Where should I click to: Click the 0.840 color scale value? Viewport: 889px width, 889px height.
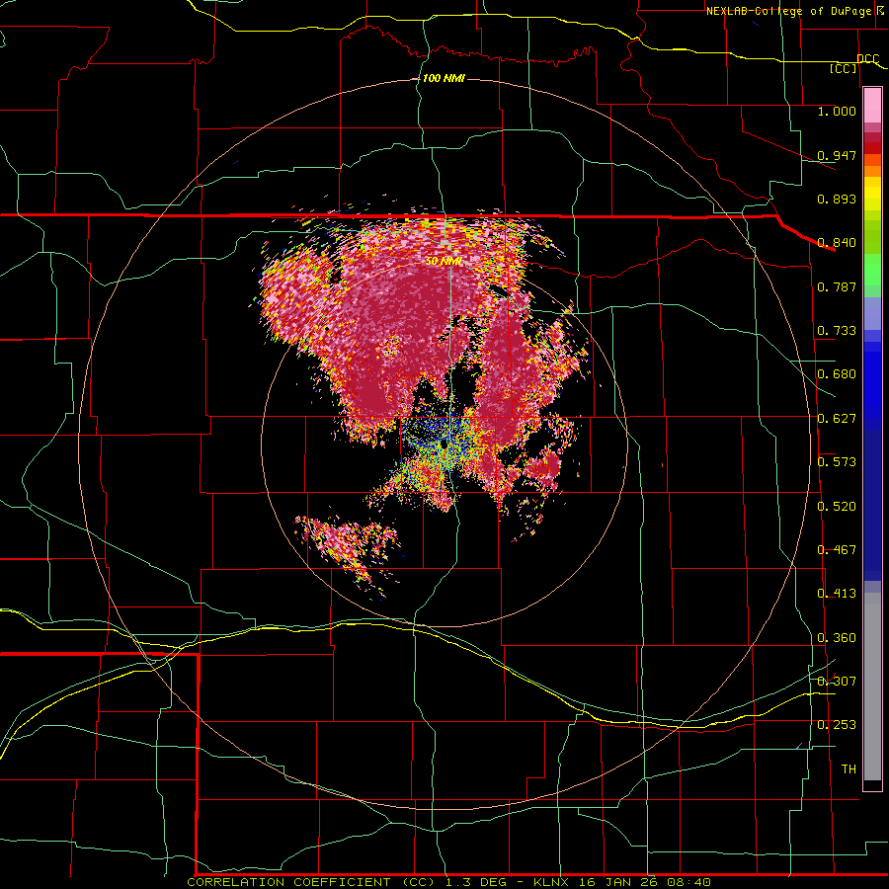click(x=837, y=243)
